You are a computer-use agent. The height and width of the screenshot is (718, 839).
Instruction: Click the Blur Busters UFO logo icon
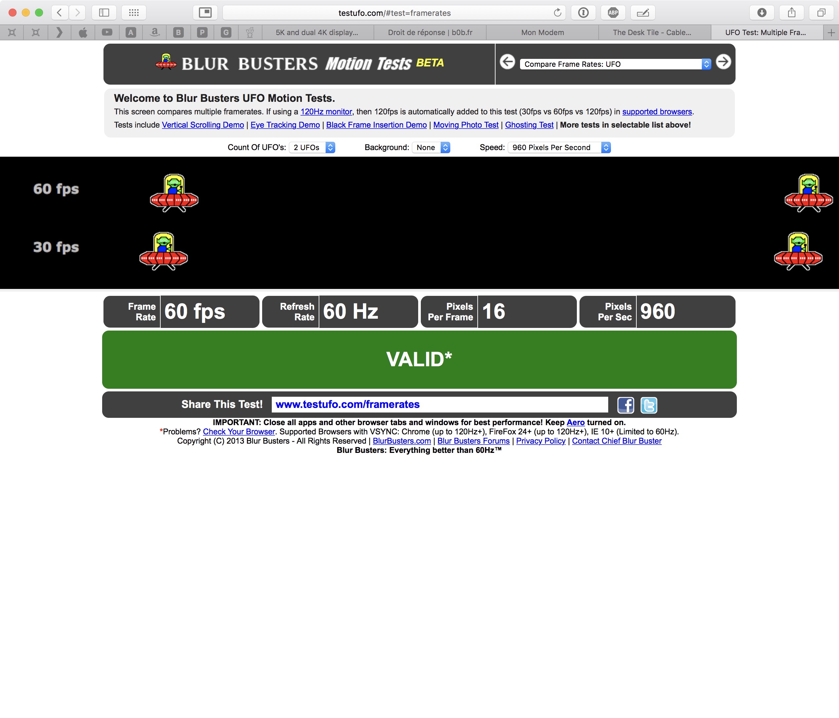pos(165,63)
